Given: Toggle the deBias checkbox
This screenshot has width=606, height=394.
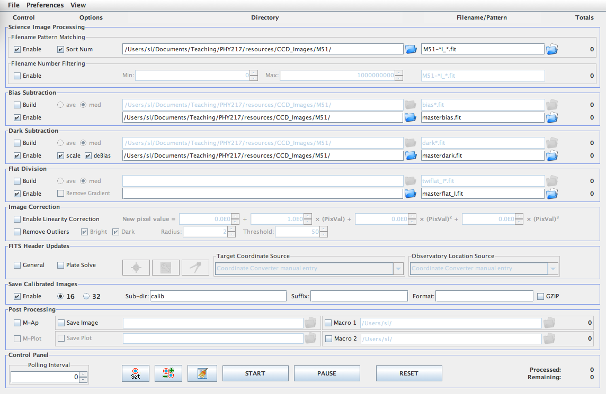Looking at the screenshot, I should tap(88, 156).
